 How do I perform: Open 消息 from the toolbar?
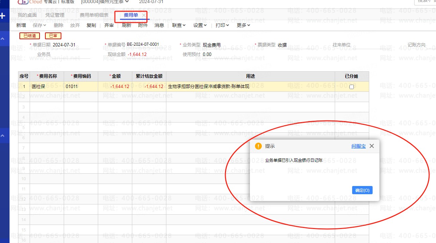point(159,25)
